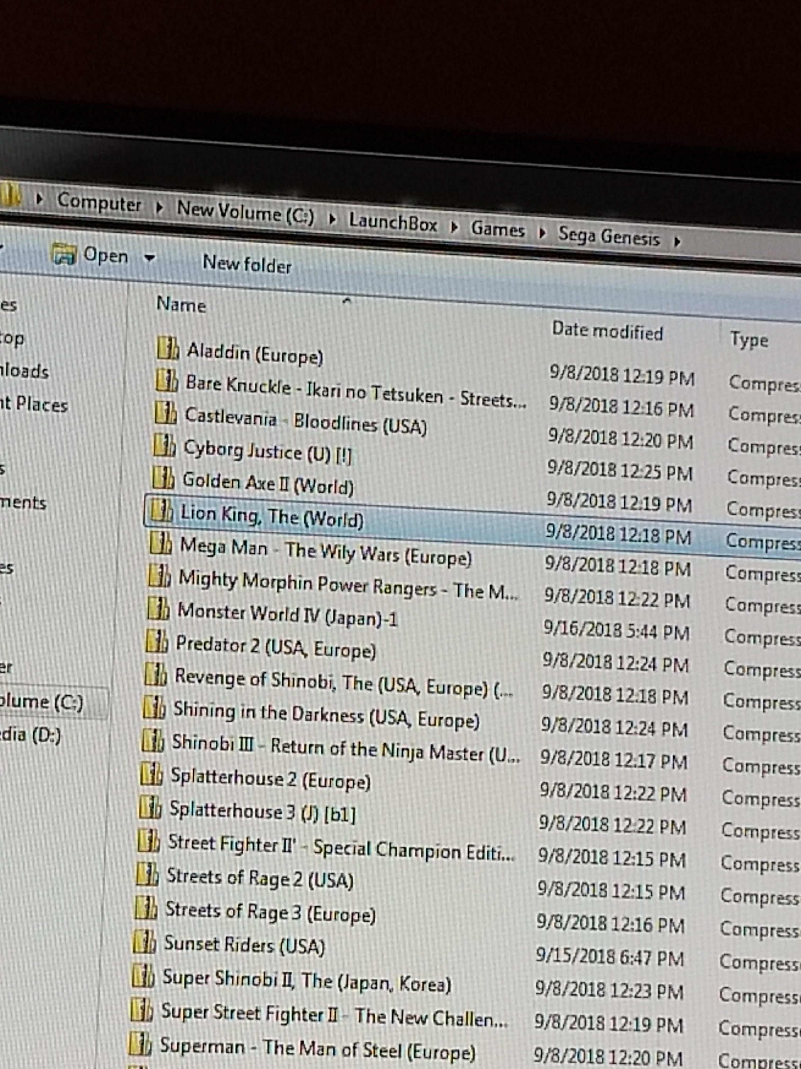Click the Superman Man of Steel zip icon
Image resolution: width=801 pixels, height=1069 pixels.
pyautogui.click(x=140, y=1044)
